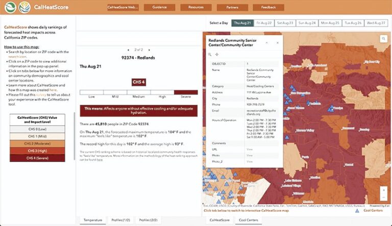Open the Photo View link in popup
Screen dimensions: 392x226
250,155
